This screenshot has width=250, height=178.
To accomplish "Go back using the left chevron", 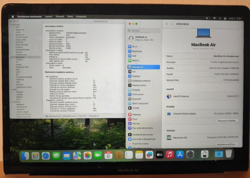I will point(167,24).
